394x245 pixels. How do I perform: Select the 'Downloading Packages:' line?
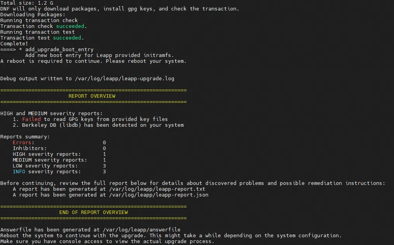click(33, 15)
